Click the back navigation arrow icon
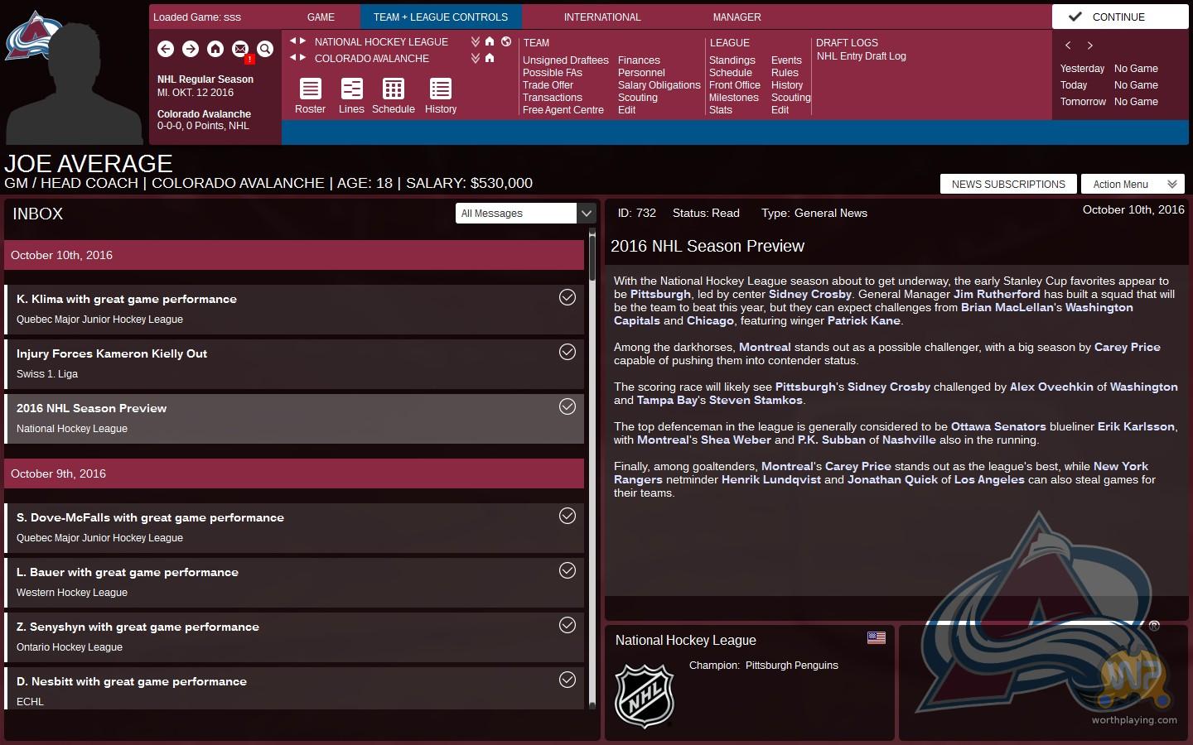 tap(166, 50)
